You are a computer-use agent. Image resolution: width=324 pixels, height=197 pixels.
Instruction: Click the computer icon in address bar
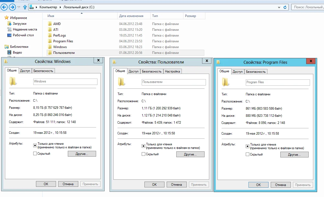pyautogui.click(x=31, y=7)
